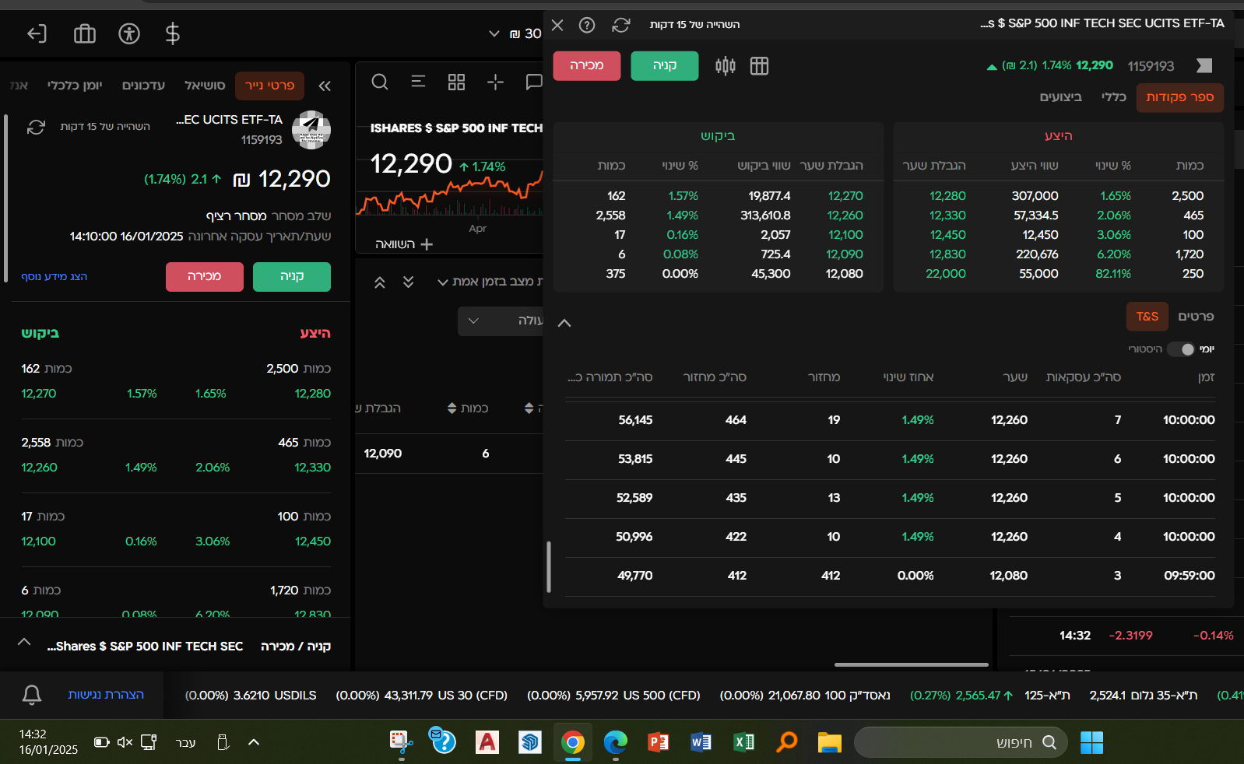Screen dimensions: 1244x764
Task: Open the סושיאל tab in the left panel
Action: click(x=205, y=86)
